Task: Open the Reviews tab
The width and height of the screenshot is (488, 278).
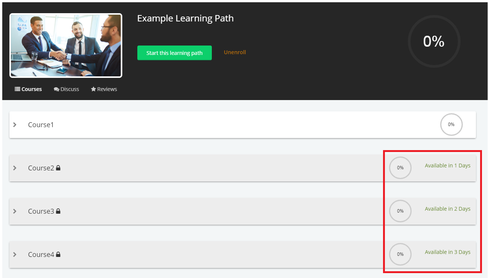Action: 104,89
